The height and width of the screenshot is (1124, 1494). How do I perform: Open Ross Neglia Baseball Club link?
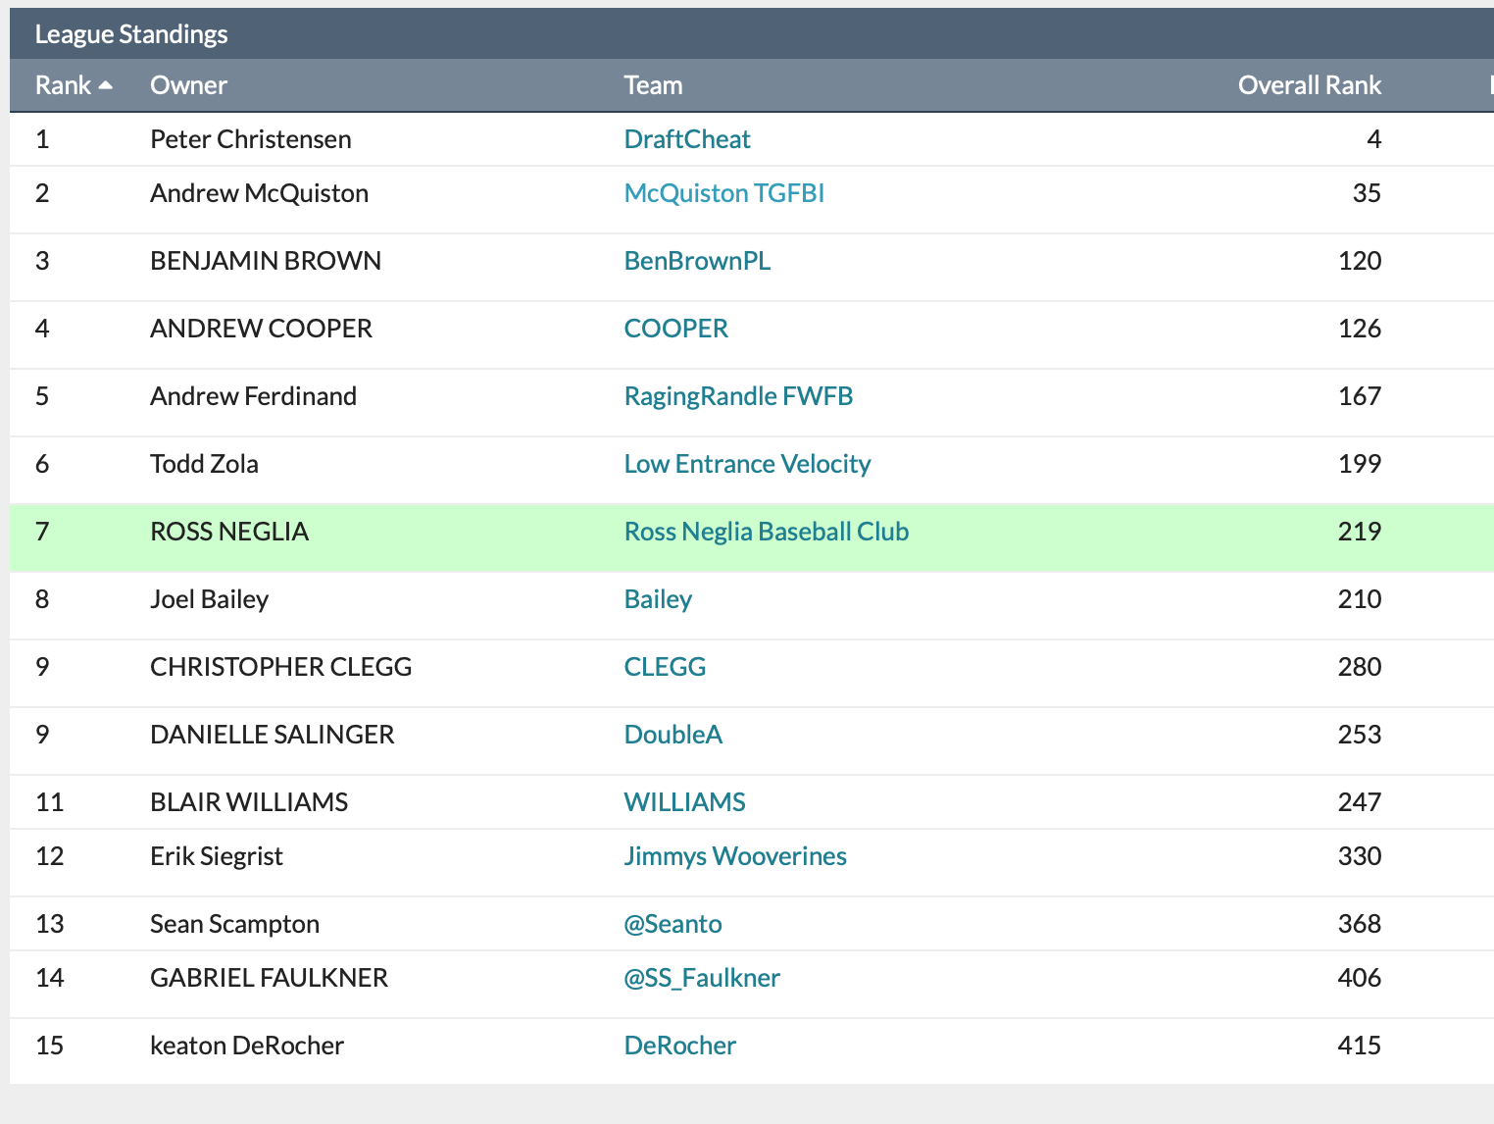pos(766,532)
